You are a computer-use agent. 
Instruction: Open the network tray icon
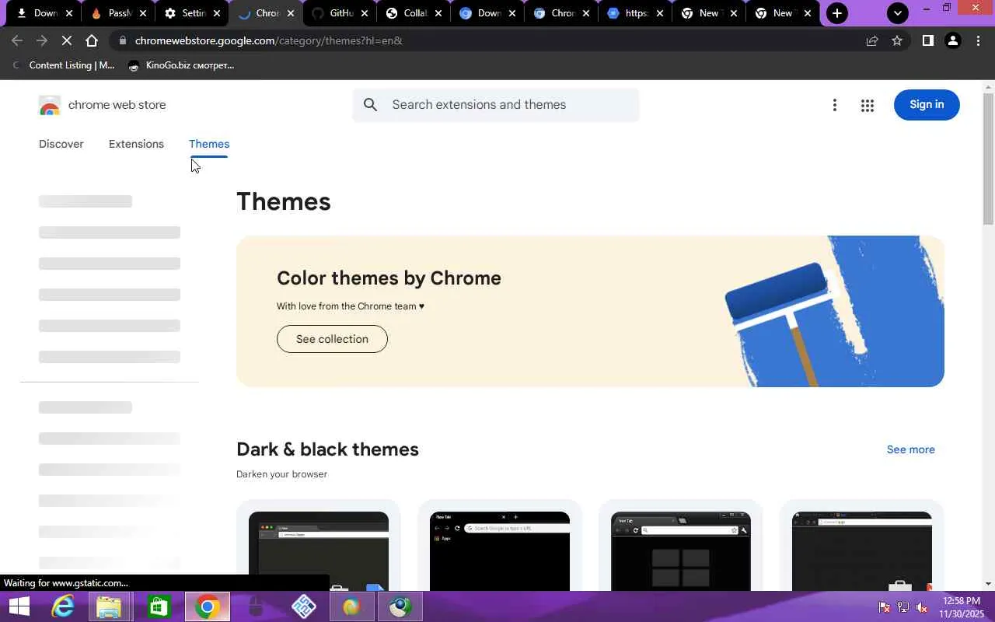coord(903,607)
